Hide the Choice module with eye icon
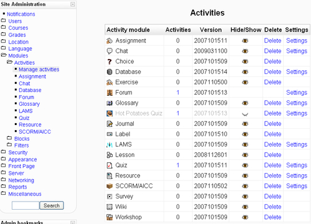The height and width of the screenshot is (224, 311). [x=245, y=62]
